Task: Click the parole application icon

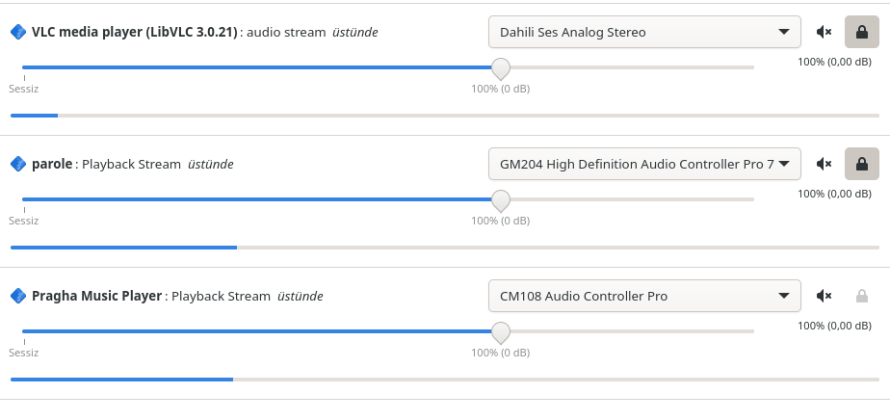Action: tap(18, 164)
